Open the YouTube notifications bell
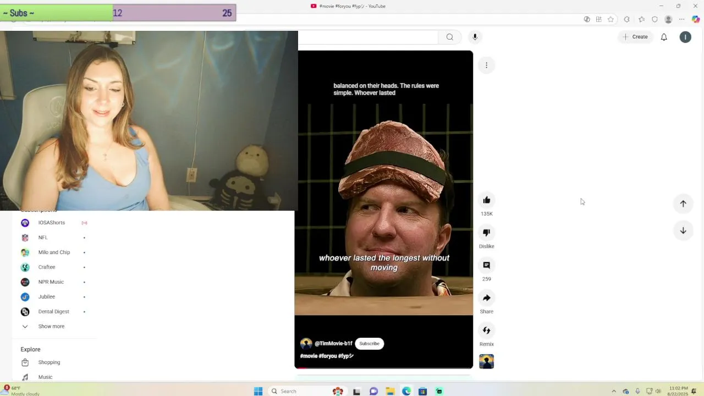 coord(664,37)
